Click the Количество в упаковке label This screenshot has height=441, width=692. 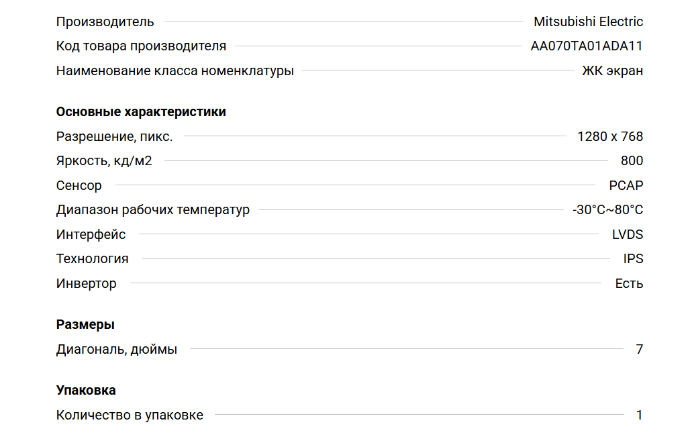130,415
